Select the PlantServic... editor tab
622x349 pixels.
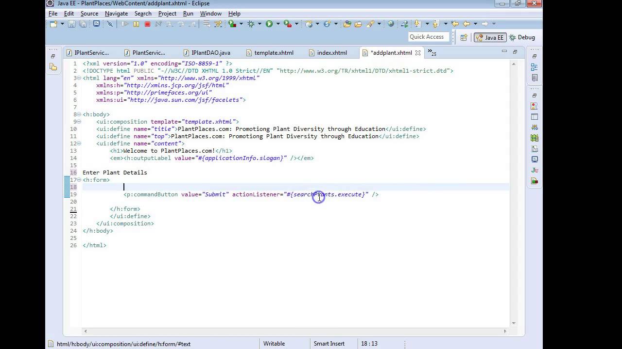[x=145, y=53]
